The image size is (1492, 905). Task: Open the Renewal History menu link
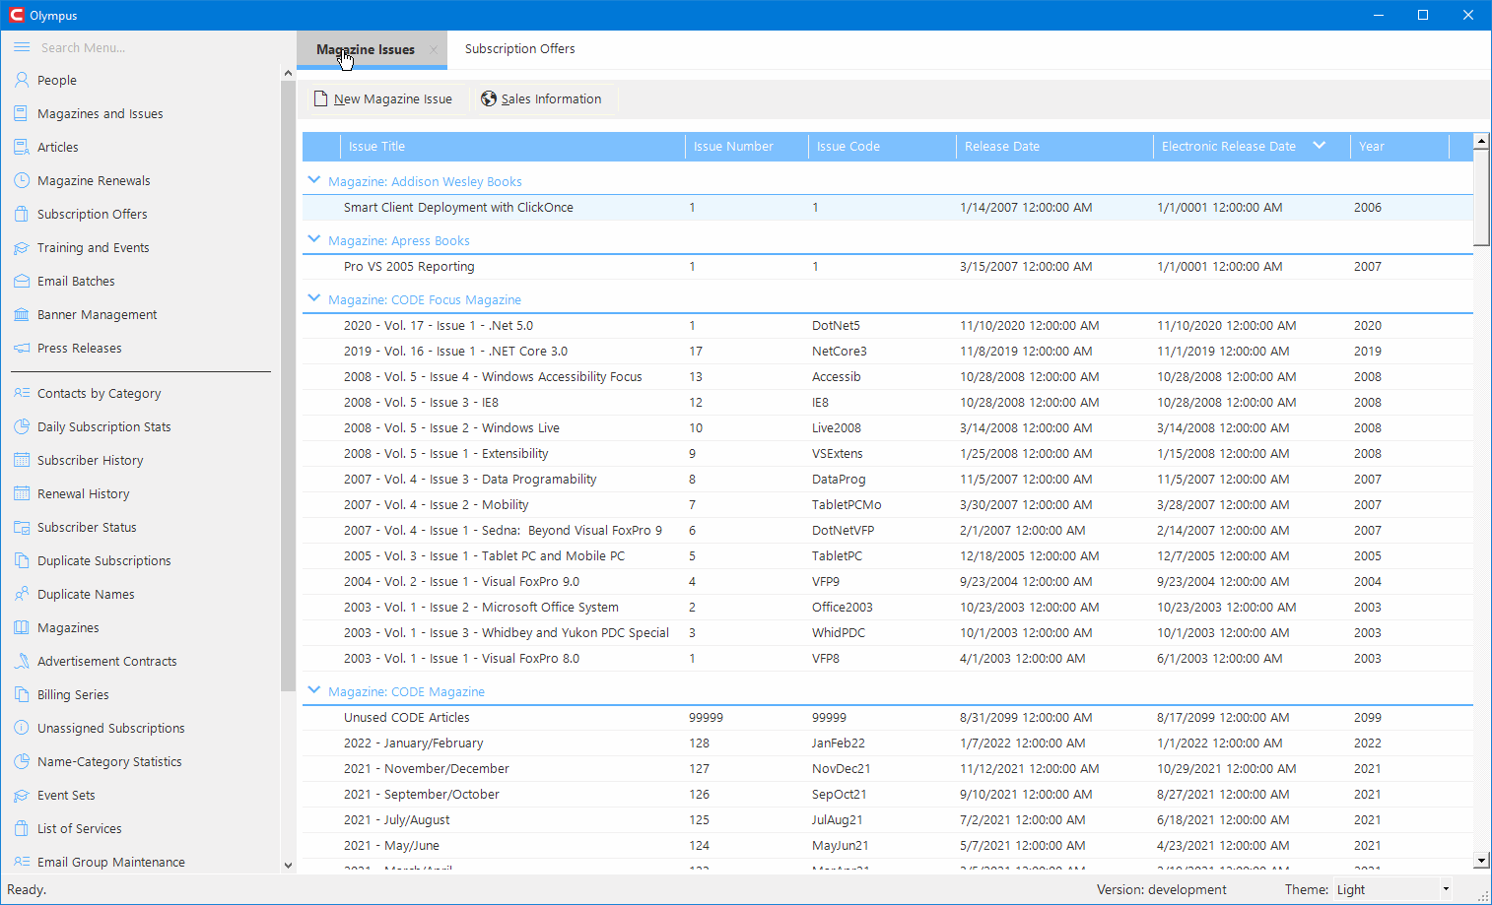point(84,494)
